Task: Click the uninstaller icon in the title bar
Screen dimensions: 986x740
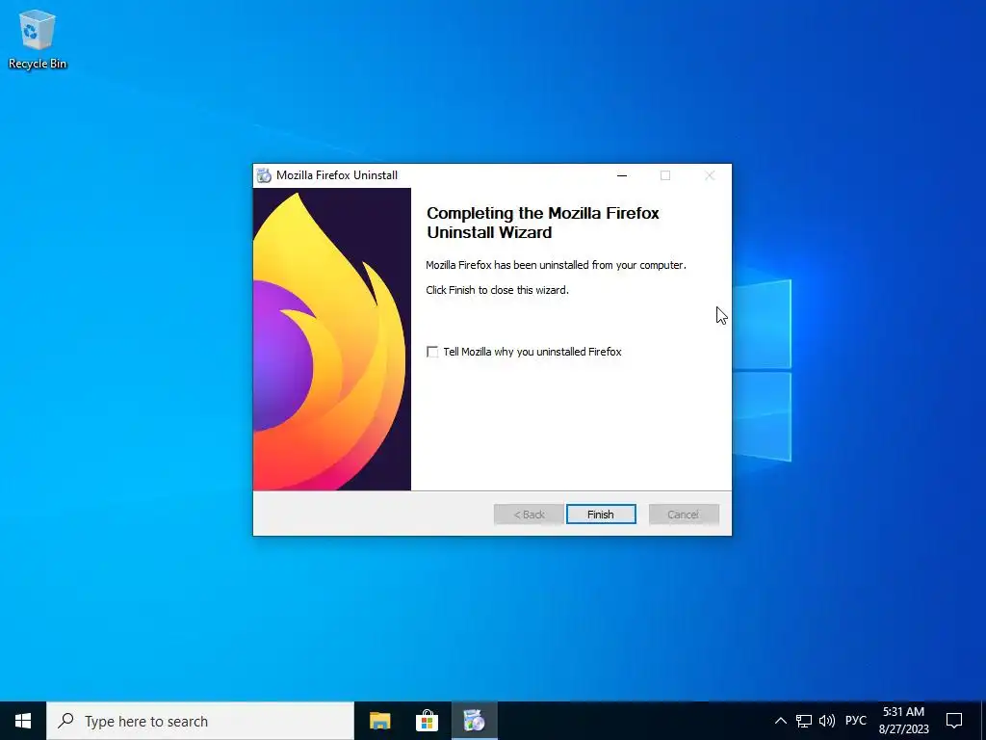Action: (x=264, y=175)
